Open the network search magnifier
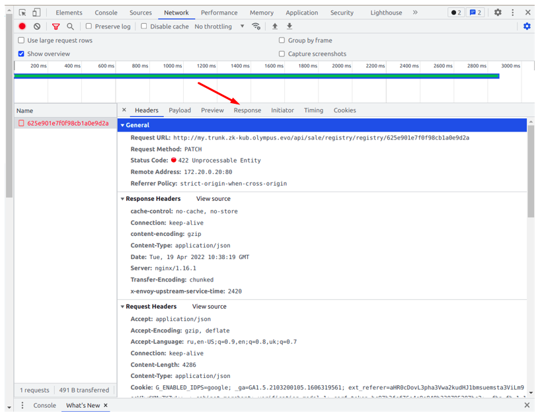The height and width of the screenshot is (417, 538). [70, 26]
